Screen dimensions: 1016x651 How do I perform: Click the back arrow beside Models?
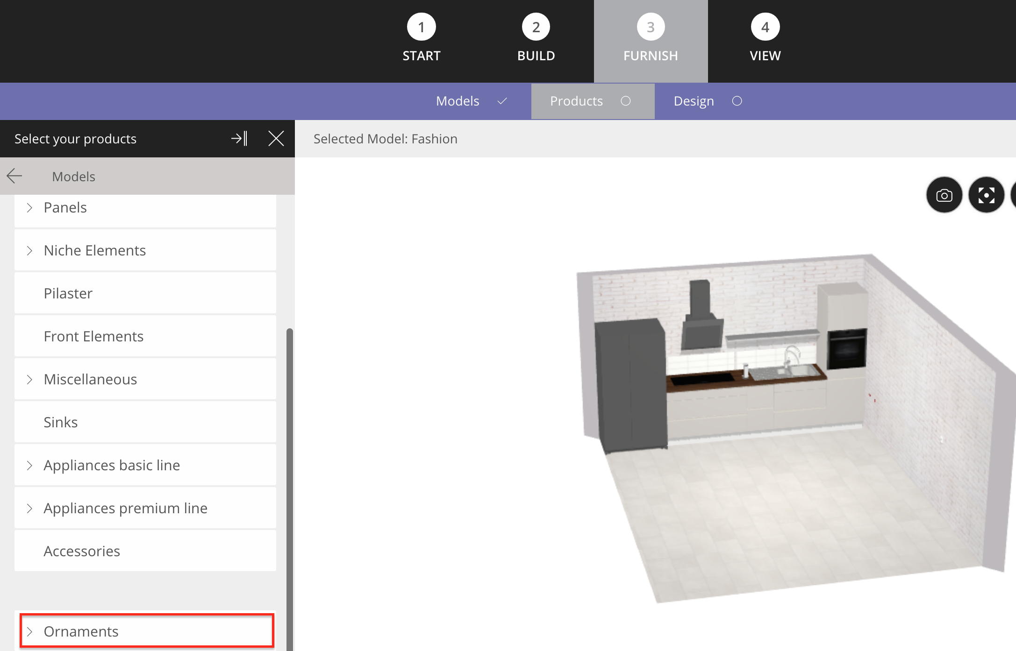[14, 176]
